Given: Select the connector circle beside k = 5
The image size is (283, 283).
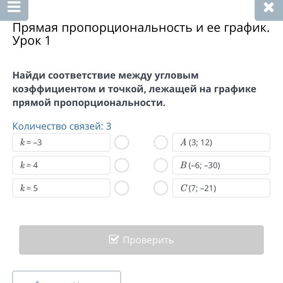Looking at the screenshot, I should pos(122,188).
